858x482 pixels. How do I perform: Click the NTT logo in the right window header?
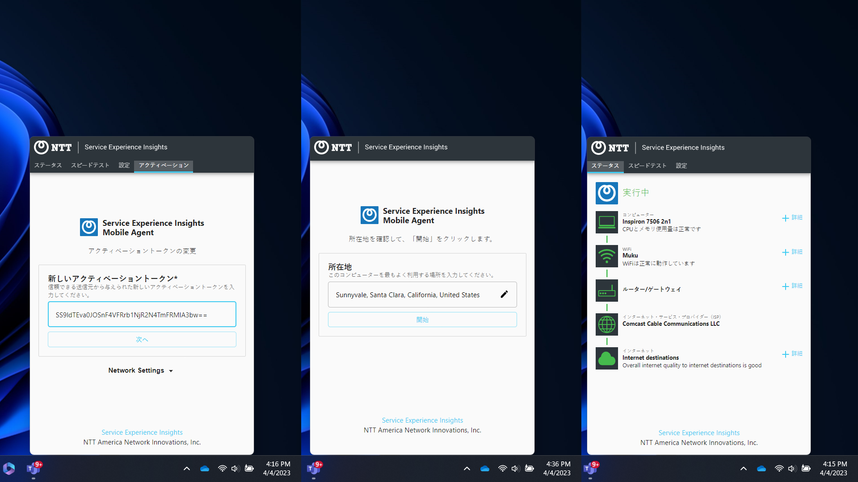tap(610, 148)
